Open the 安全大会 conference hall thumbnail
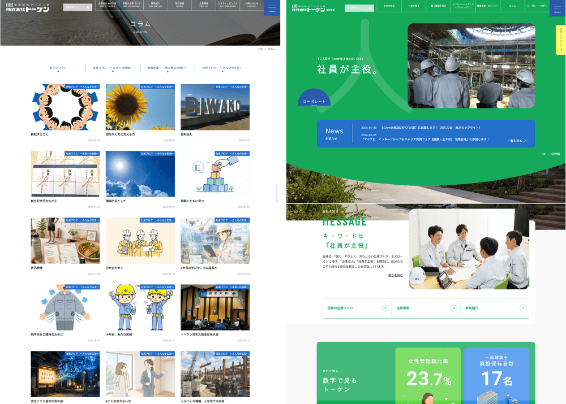Viewport: 566px width, 404px height. click(x=215, y=307)
